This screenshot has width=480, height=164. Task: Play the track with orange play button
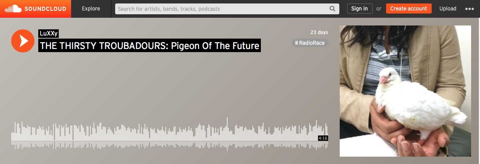[x=23, y=41]
